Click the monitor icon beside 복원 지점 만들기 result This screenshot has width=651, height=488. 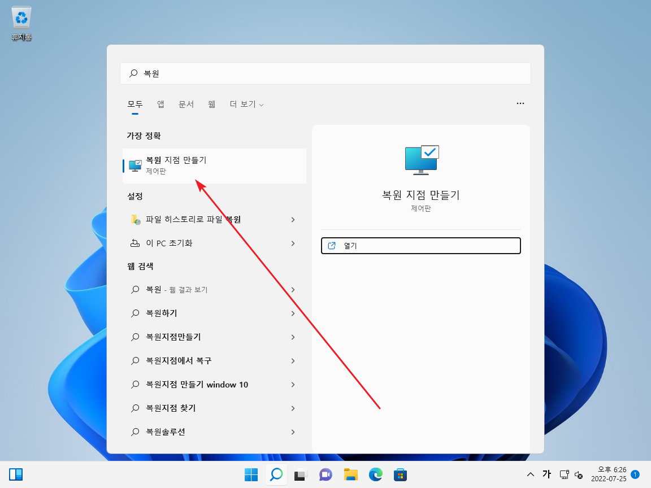click(x=136, y=165)
